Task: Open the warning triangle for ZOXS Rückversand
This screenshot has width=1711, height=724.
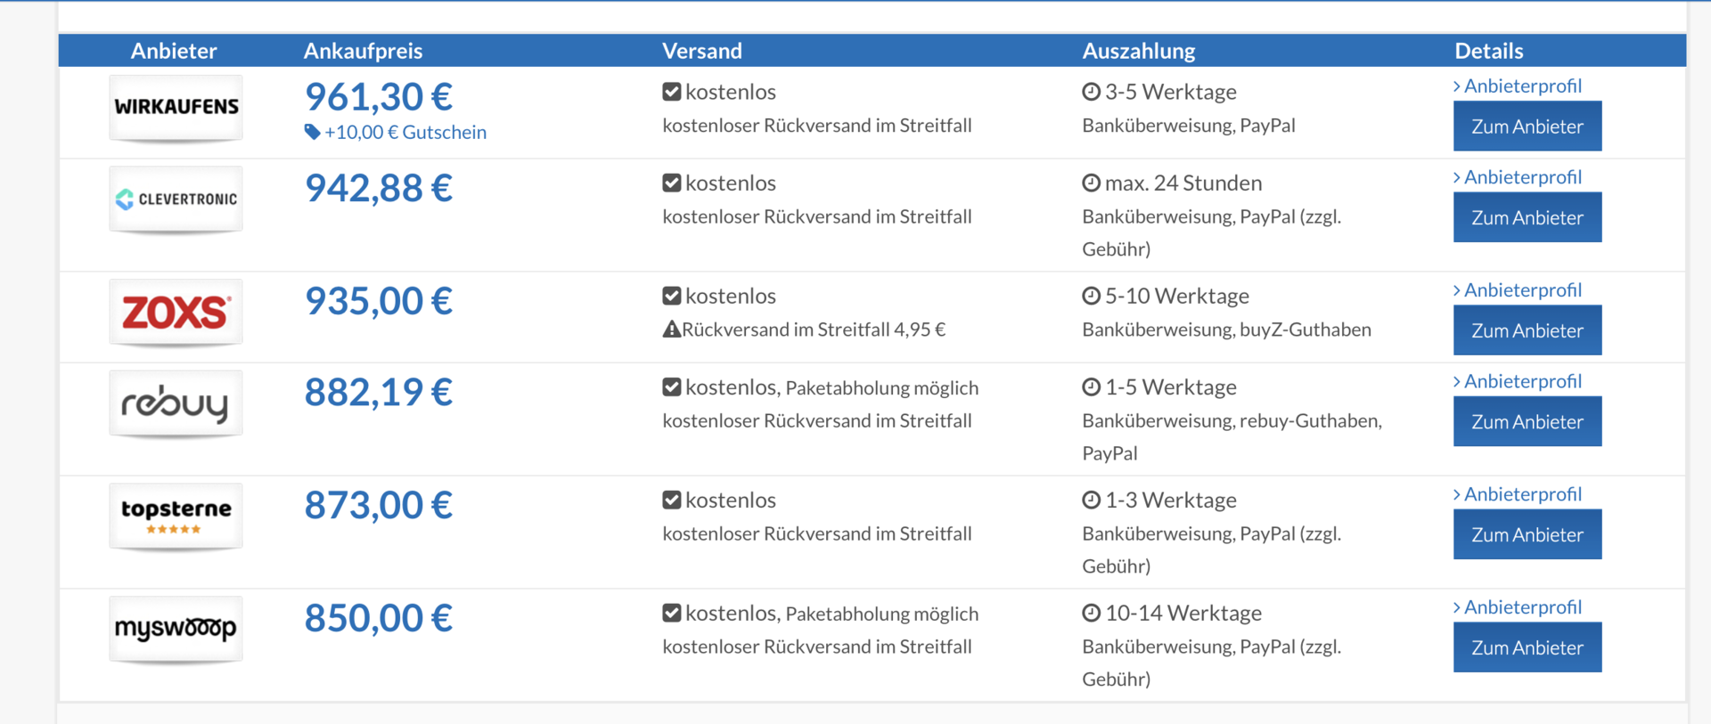Action: pos(672,329)
